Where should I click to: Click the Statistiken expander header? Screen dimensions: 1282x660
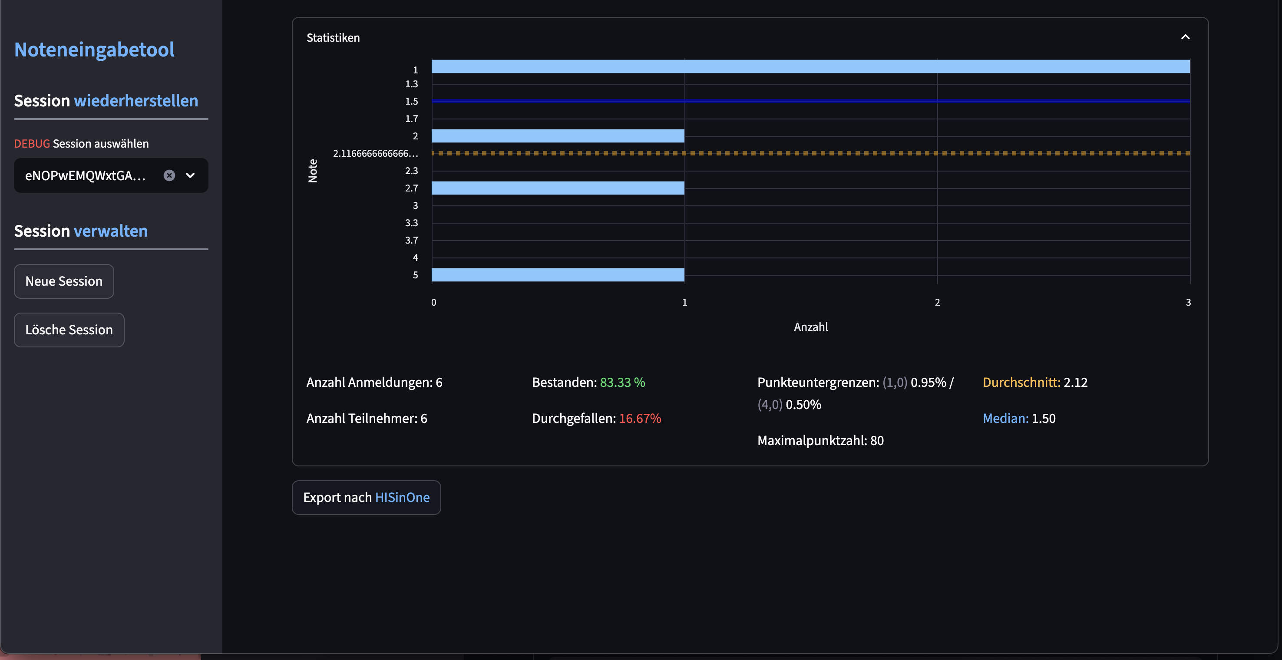click(333, 38)
